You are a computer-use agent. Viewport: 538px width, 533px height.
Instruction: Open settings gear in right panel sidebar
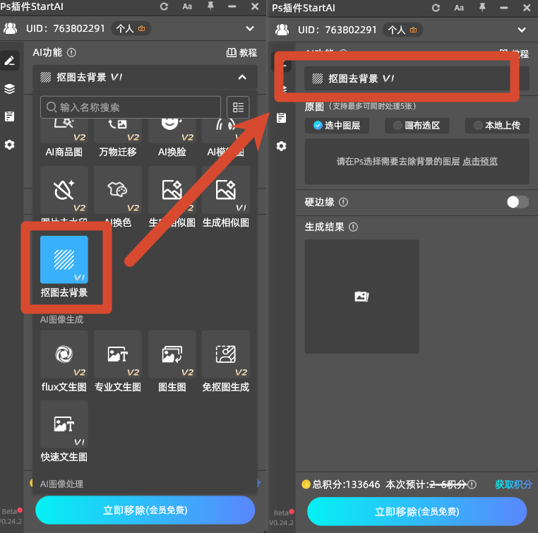[281, 146]
